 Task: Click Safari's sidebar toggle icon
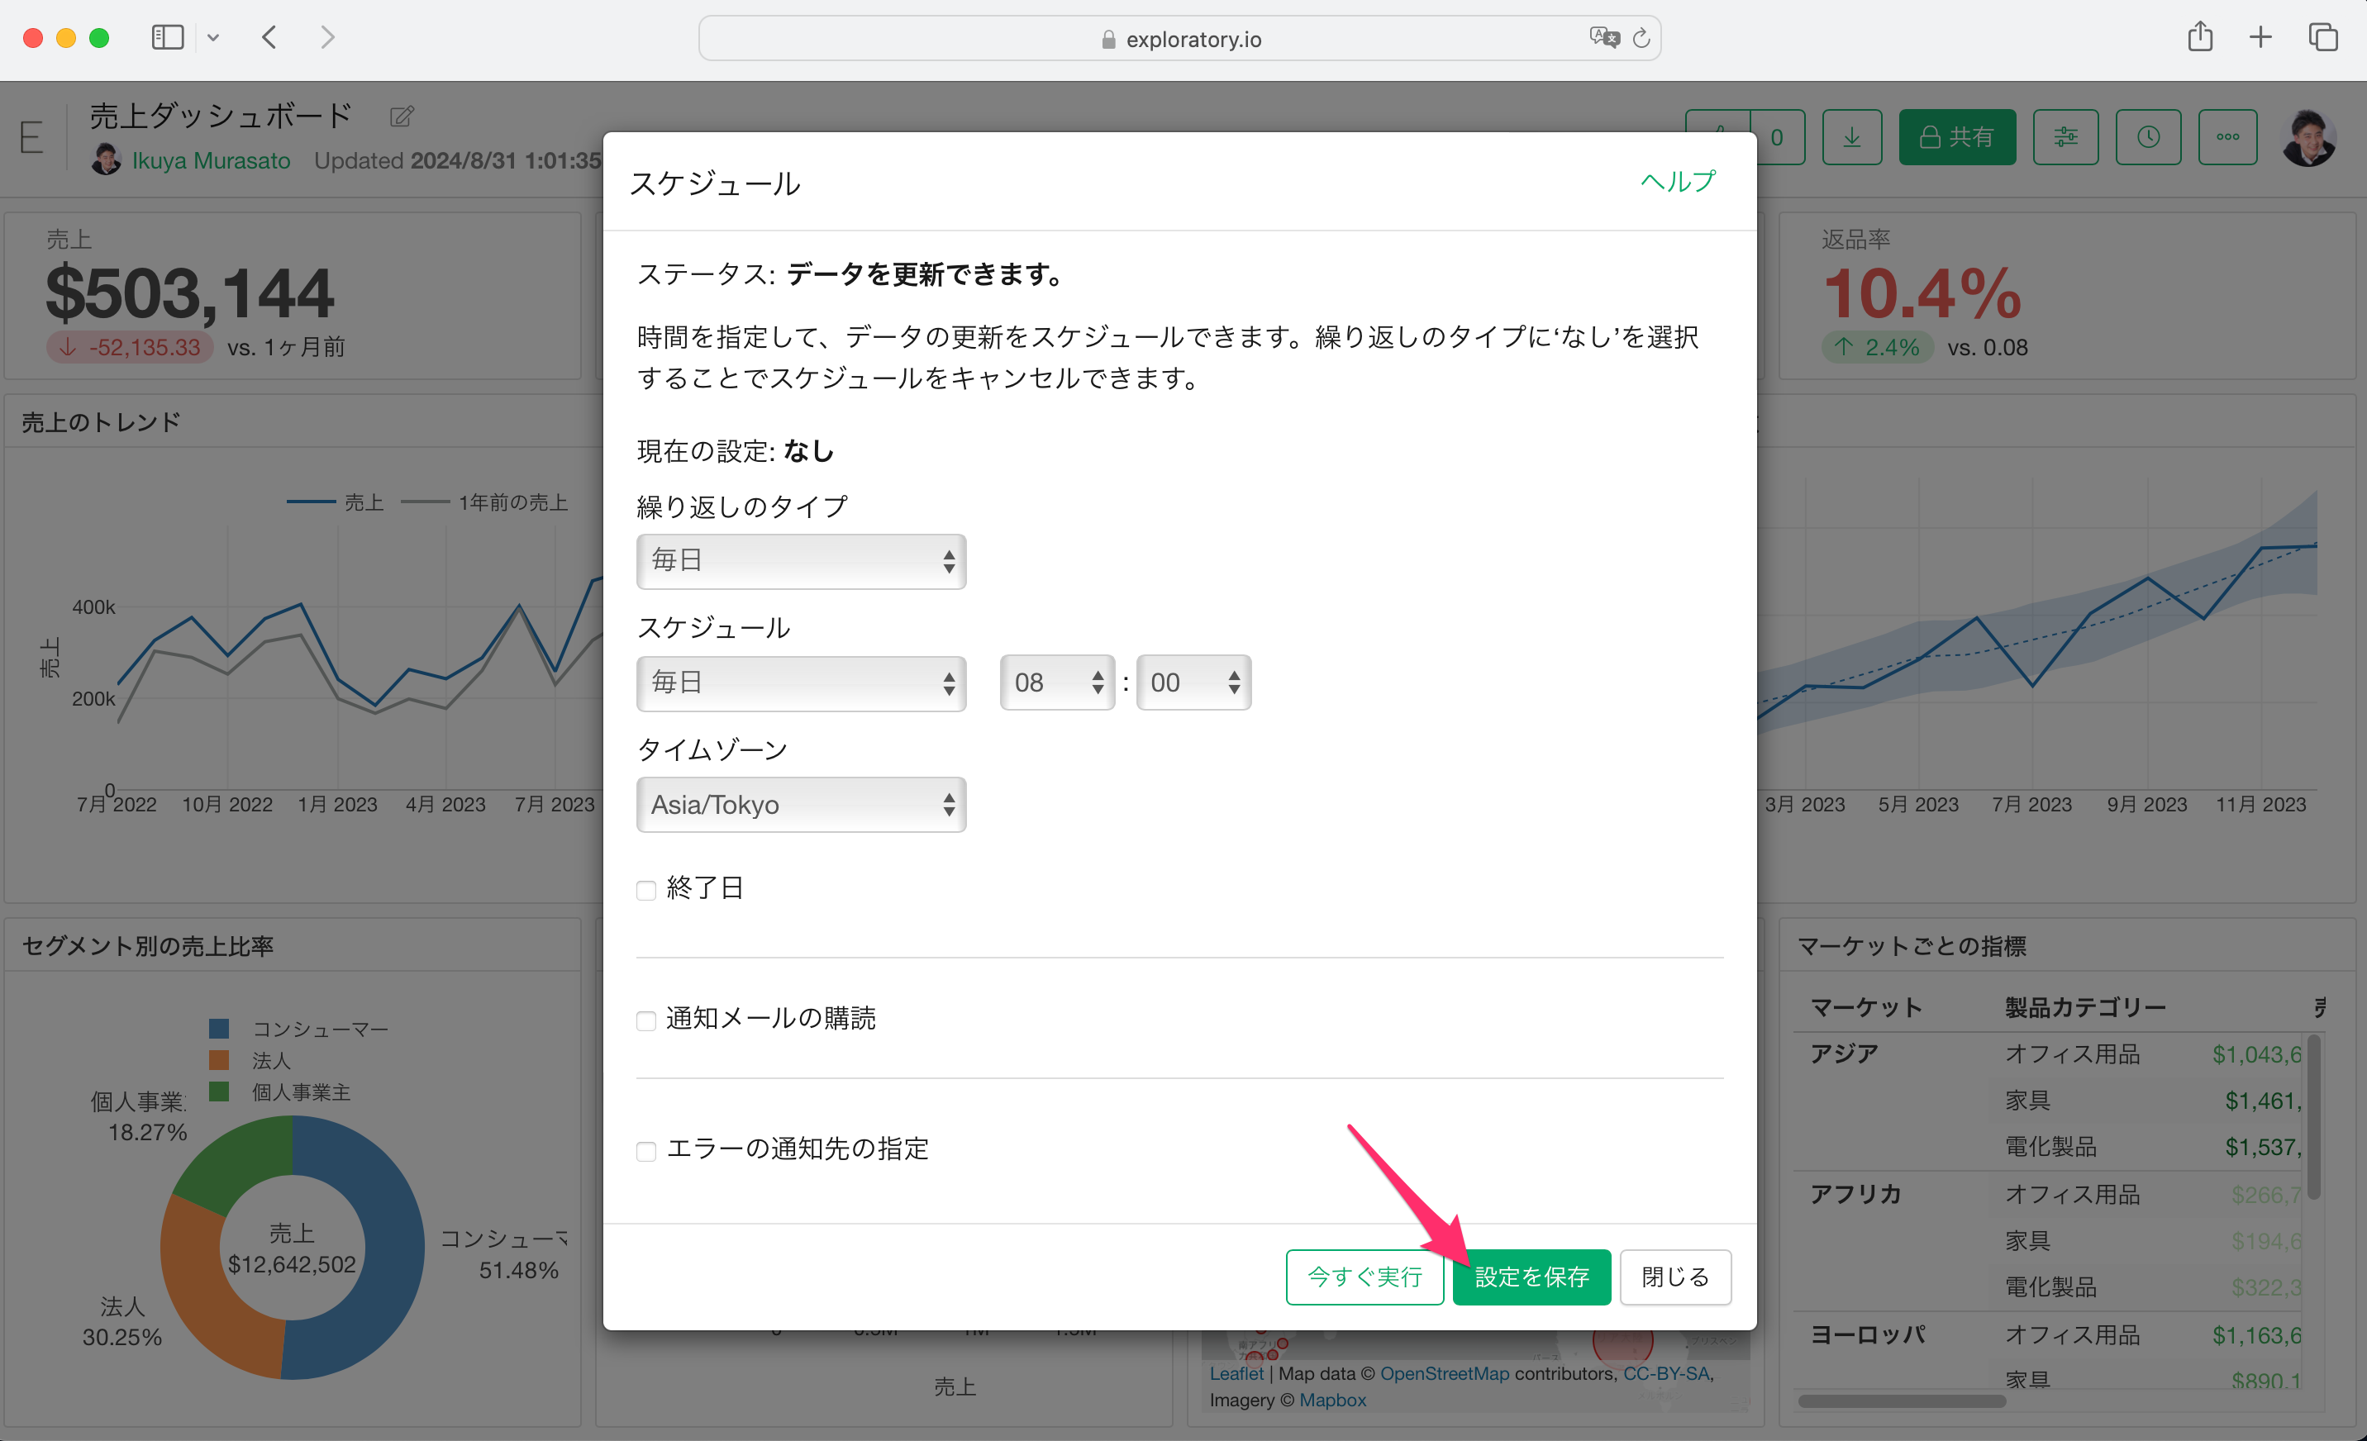pyautogui.click(x=167, y=37)
